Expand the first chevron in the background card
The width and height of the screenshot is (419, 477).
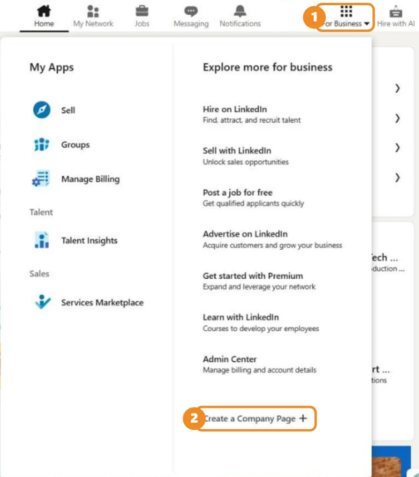pyautogui.click(x=397, y=88)
